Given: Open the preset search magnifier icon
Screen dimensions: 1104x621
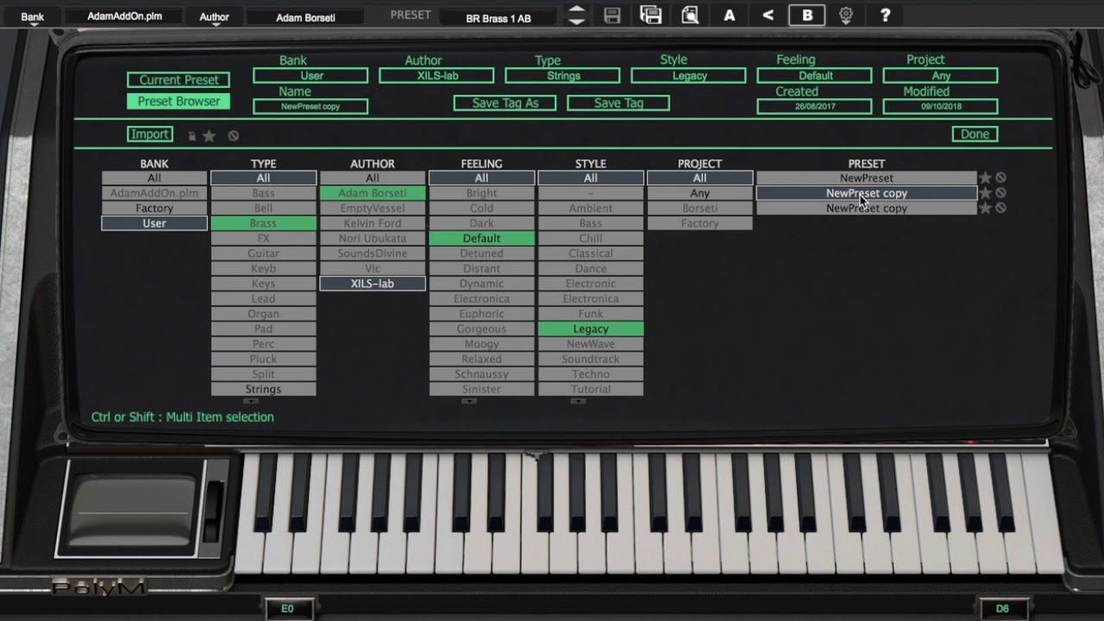Looking at the screenshot, I should coord(690,15).
